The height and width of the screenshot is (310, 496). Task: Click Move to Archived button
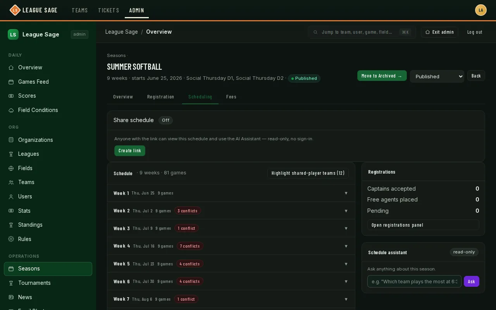(x=382, y=76)
